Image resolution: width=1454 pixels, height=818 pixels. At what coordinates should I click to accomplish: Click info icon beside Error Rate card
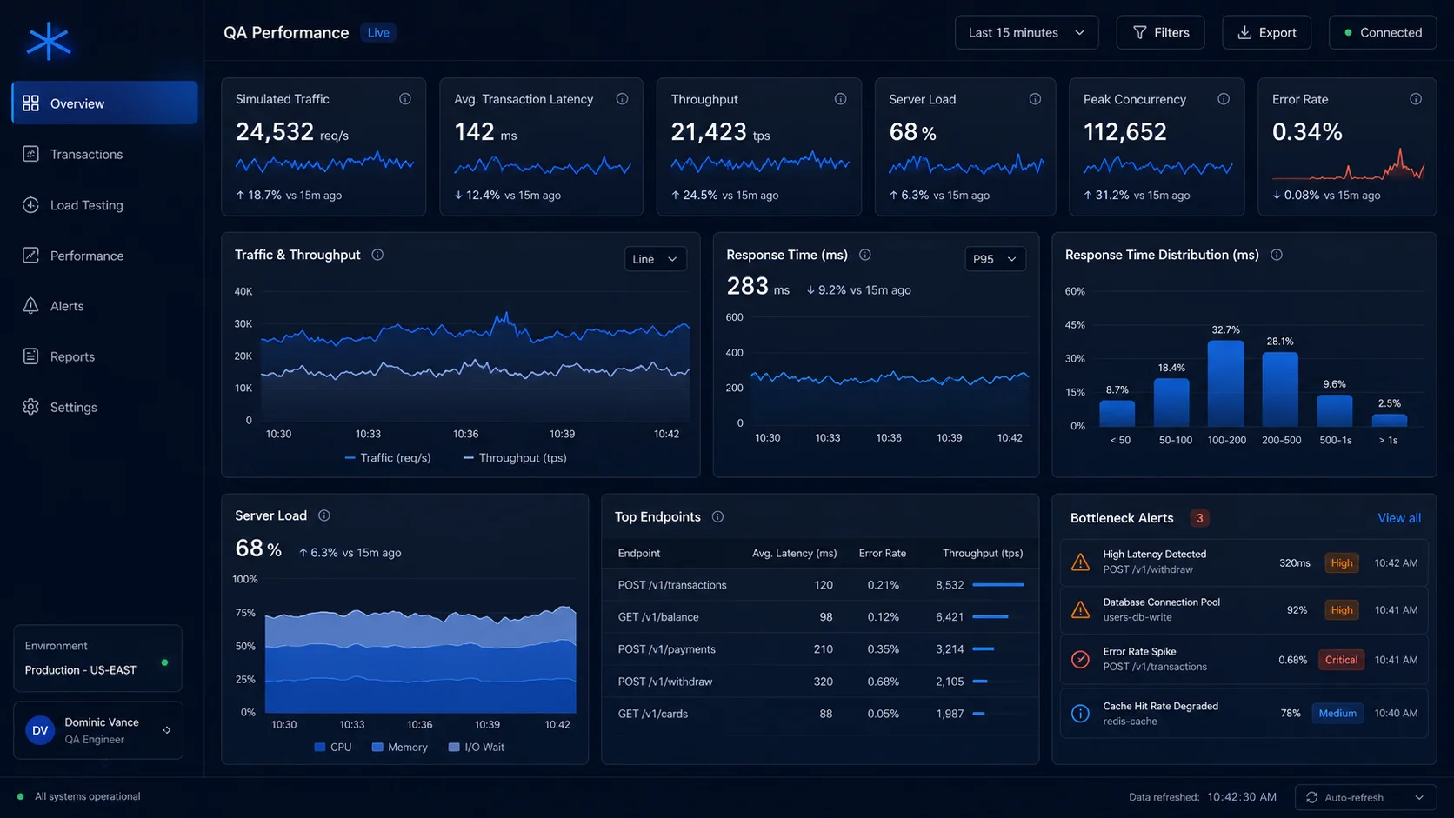tap(1416, 99)
